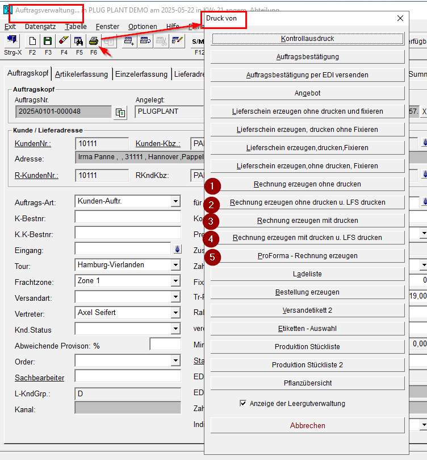Screen dimensions: 427x460
Task: Click the Kontrollausdruck button
Action: pyautogui.click(x=307, y=39)
